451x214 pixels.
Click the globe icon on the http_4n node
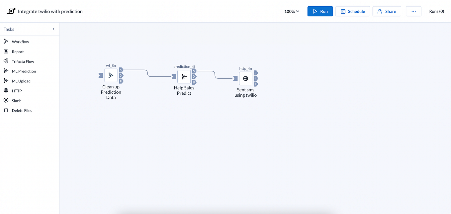(x=245, y=78)
